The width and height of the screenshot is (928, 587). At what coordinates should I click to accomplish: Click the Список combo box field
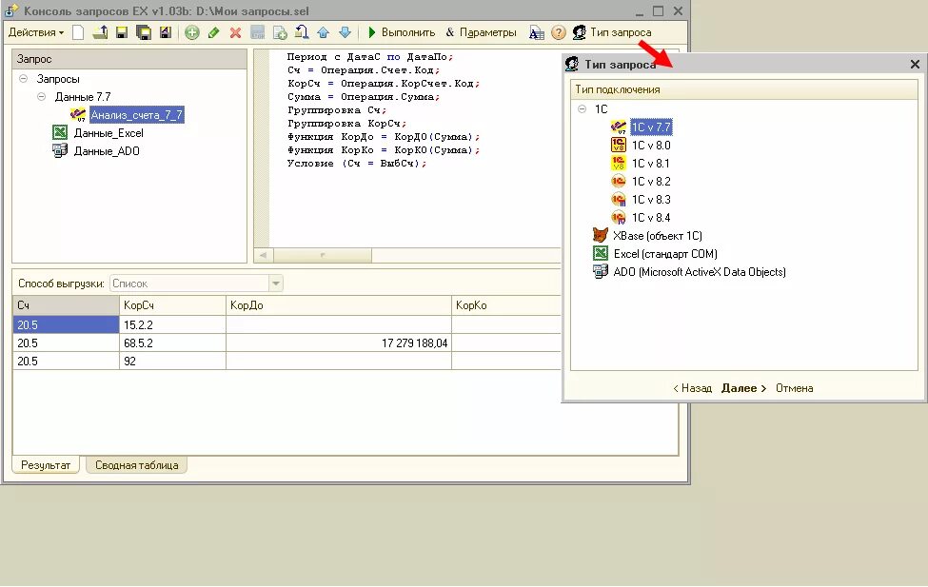tap(189, 284)
